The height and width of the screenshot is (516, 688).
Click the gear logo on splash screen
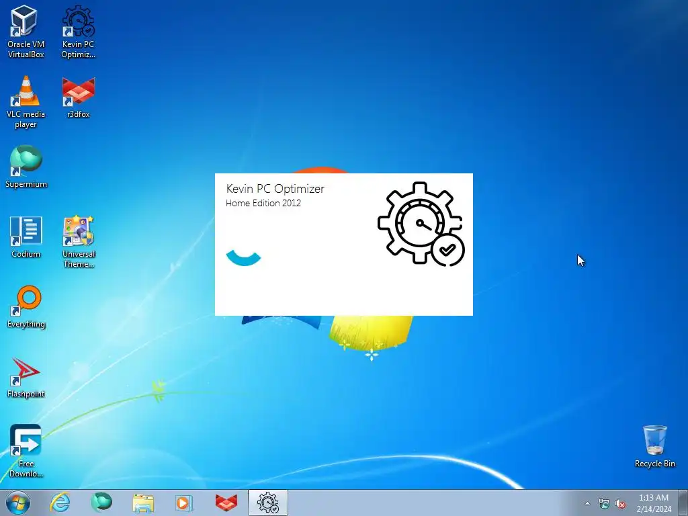coord(421,224)
